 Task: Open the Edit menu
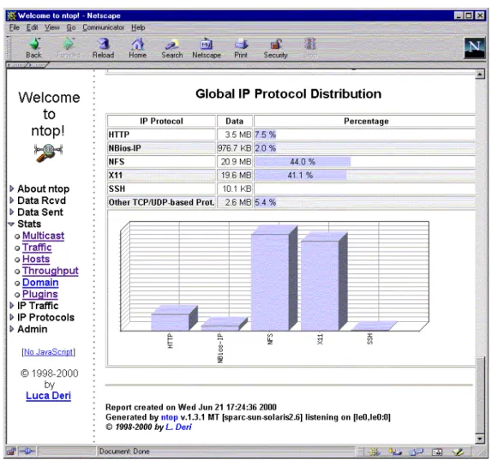(32, 27)
